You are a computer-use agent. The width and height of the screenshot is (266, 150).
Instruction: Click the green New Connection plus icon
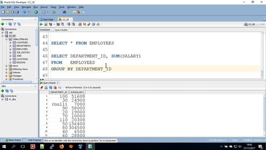[x=2, y=24]
